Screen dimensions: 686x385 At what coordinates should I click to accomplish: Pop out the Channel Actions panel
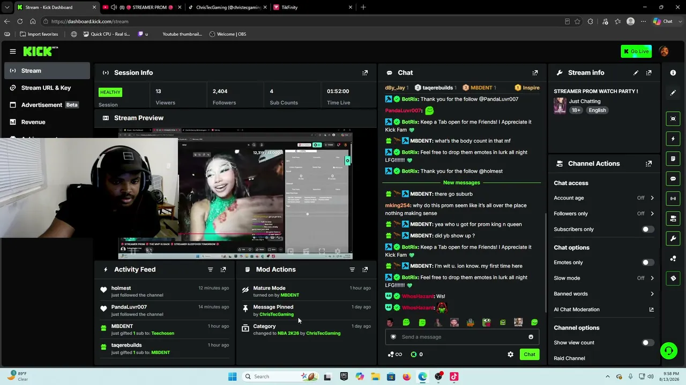pos(649,164)
